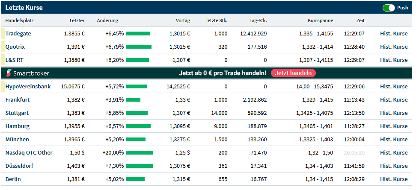Open the Tradegate exchange link
Viewport: 419px width, 190px height.
click(x=18, y=33)
